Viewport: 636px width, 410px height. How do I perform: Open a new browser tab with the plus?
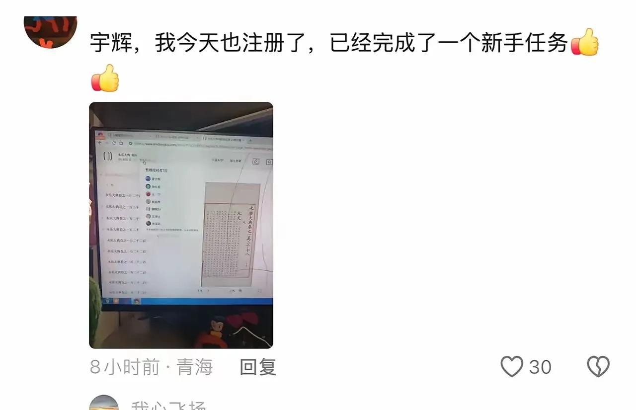pyautogui.click(x=250, y=140)
